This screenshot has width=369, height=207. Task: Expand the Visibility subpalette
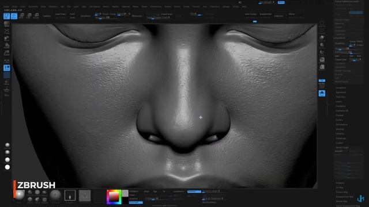coord(340,134)
